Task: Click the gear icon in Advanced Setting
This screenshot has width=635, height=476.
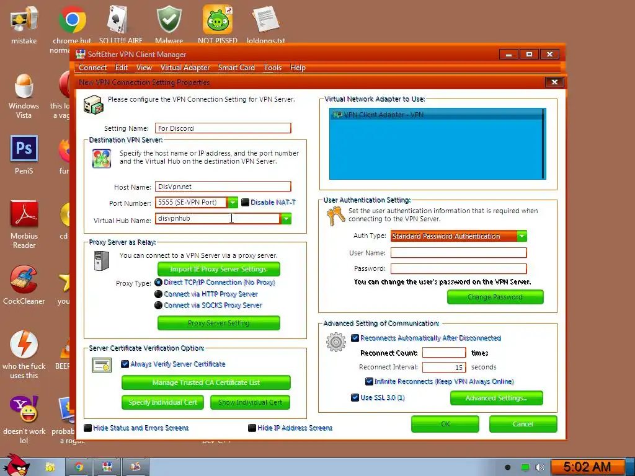Action: point(335,342)
